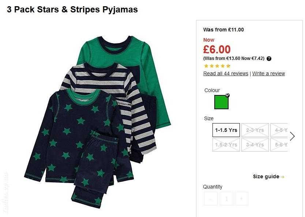Image resolution: width=305 pixels, height=217 pixels.
Task: Click the 3 Pack Stars & Stripes Pyjamas title
Action: pos(72,9)
